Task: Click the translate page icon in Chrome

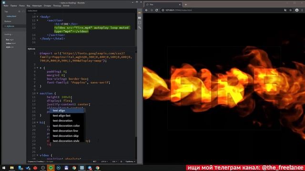Action: click(285, 10)
